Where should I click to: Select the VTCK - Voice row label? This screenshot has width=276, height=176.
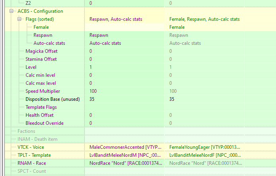31,147
